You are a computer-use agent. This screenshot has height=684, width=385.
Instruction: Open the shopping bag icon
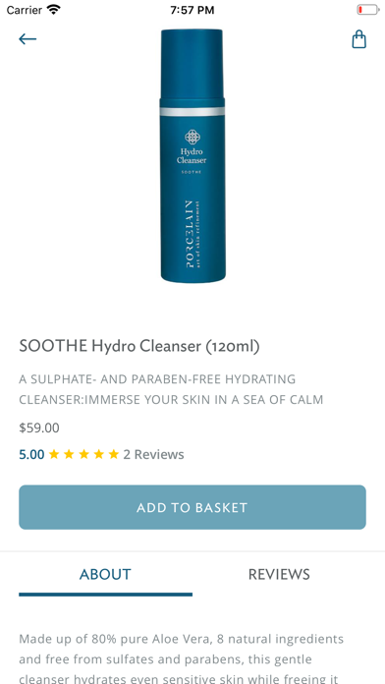point(358,39)
